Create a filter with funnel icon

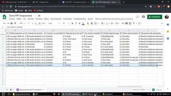coord(134,23)
